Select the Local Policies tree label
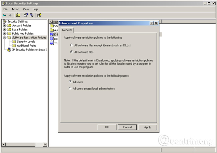The height and width of the screenshot is (153, 217). tap(20, 29)
